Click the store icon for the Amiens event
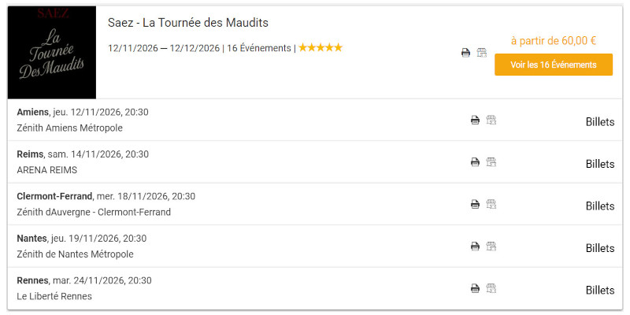 click(x=491, y=120)
